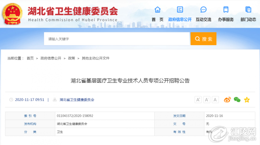
Task: Click the home house icon
Action: pyautogui.click(x=158, y=9)
